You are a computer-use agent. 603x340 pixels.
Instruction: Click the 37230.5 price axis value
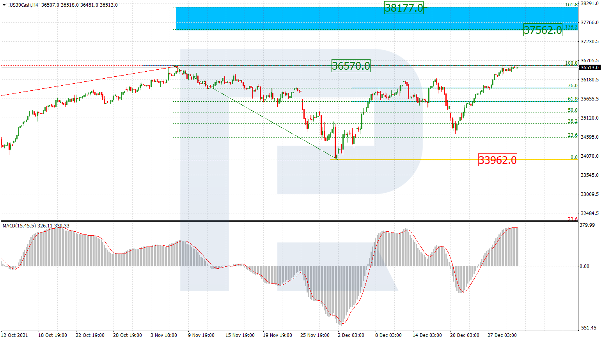589,42
